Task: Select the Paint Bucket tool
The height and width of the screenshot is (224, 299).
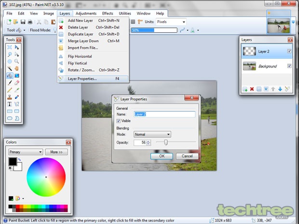Action: 10,76
